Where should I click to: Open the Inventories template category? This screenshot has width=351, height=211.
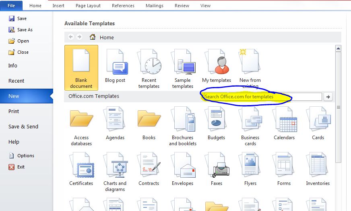[318, 169]
